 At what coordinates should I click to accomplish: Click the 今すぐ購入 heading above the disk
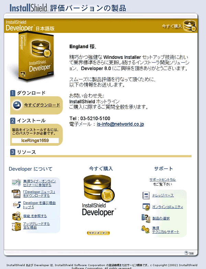[101, 169]
